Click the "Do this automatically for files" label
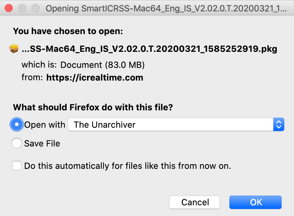The height and width of the screenshot is (216, 294). point(128,166)
